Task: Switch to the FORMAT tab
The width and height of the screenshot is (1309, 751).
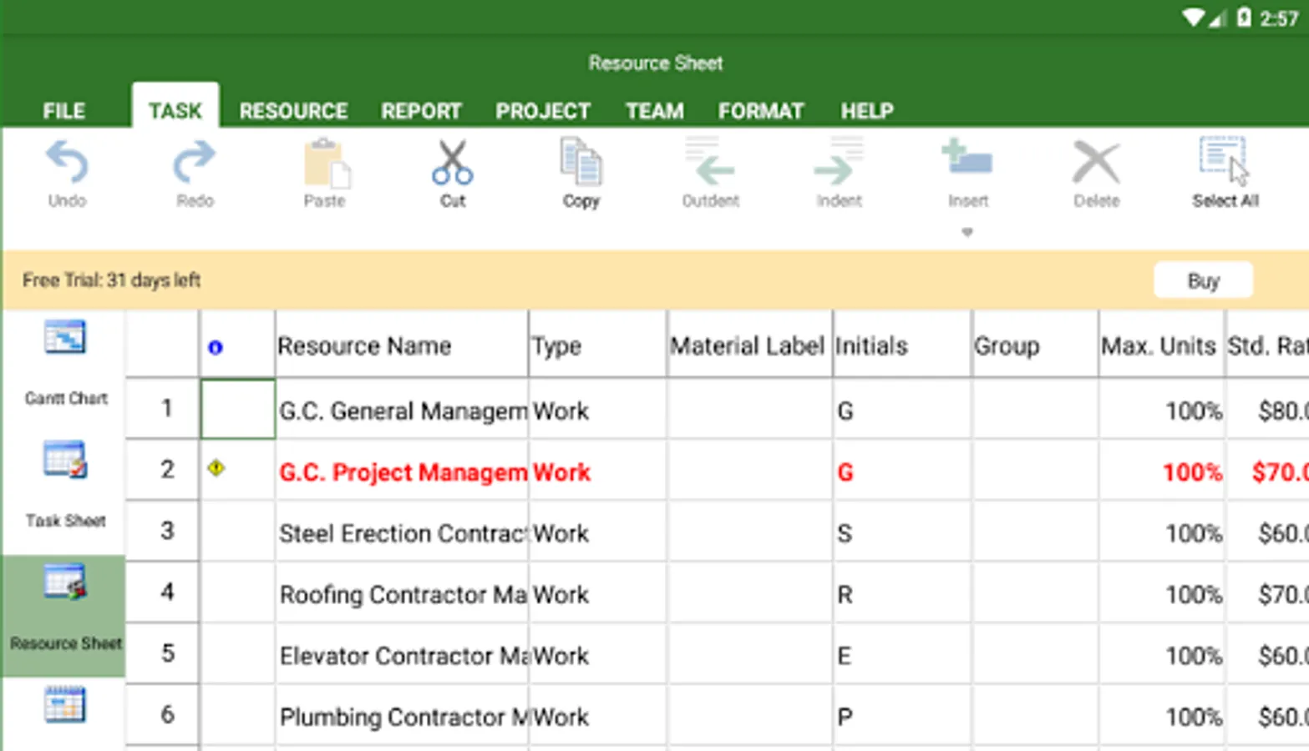Action: pyautogui.click(x=761, y=111)
